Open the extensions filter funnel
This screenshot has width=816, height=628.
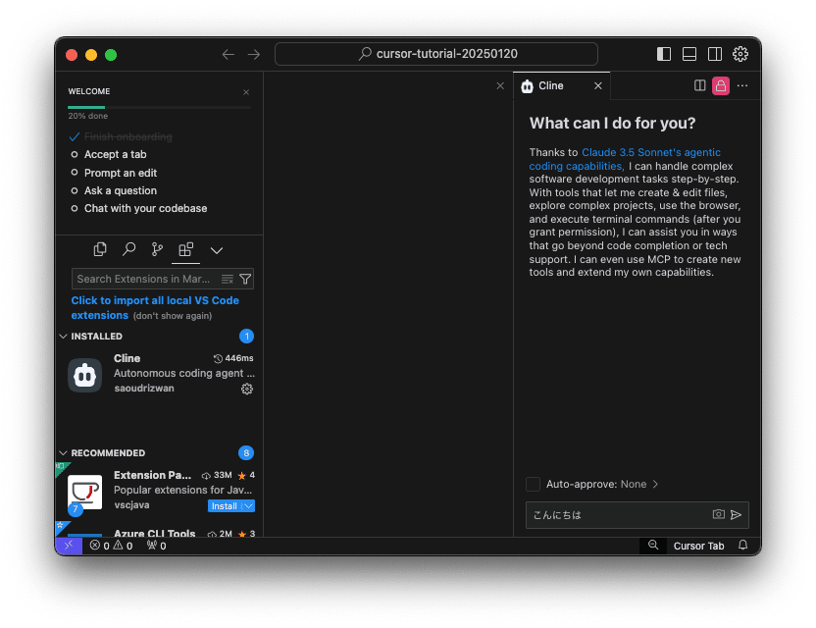coord(245,279)
